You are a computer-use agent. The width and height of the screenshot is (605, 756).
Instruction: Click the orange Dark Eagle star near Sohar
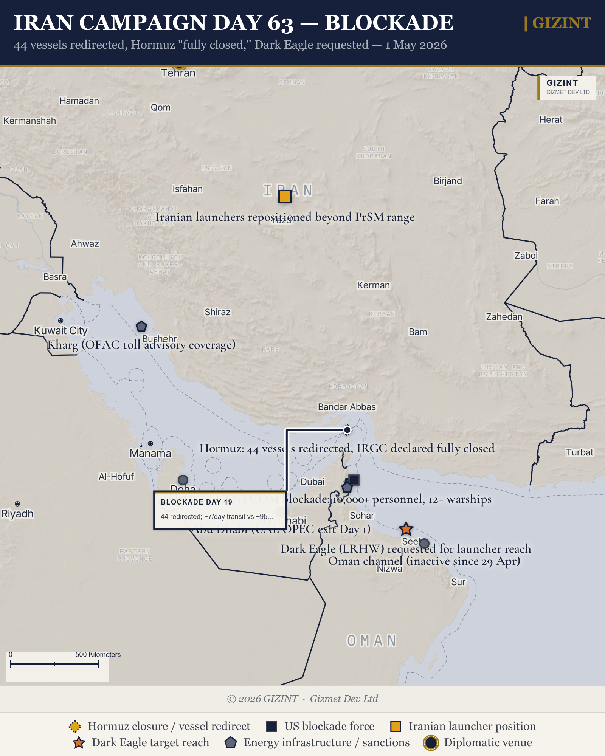(406, 529)
